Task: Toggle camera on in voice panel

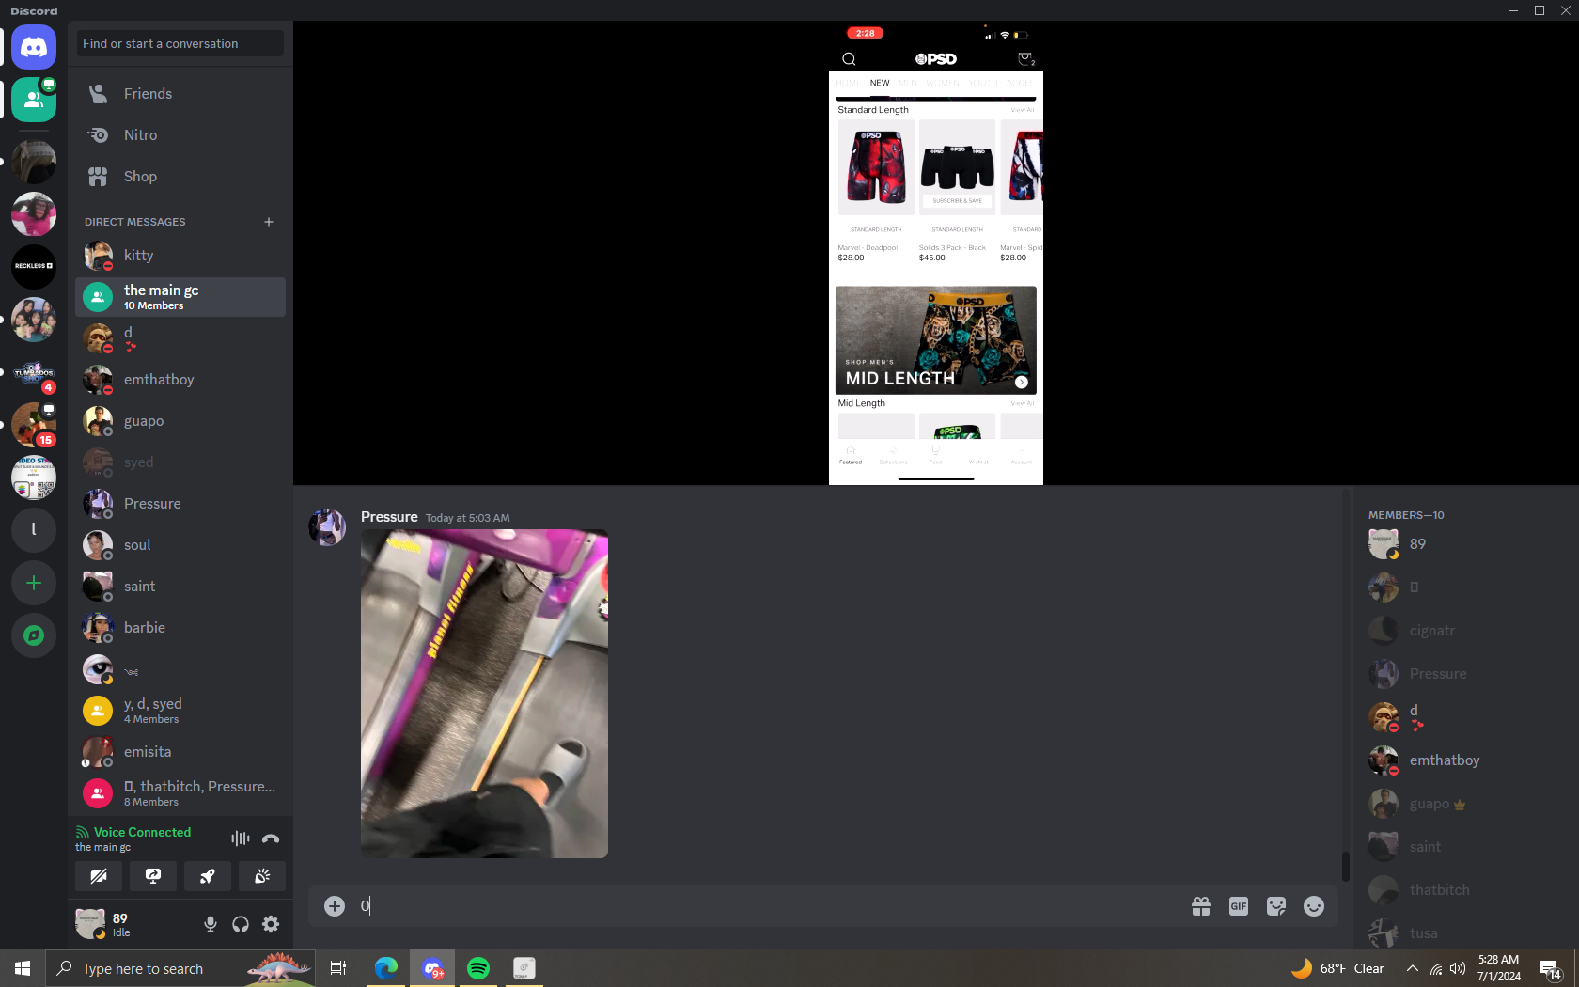Action: point(99,876)
